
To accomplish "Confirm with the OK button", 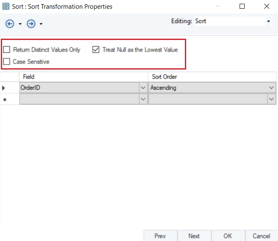I will click(227, 236).
